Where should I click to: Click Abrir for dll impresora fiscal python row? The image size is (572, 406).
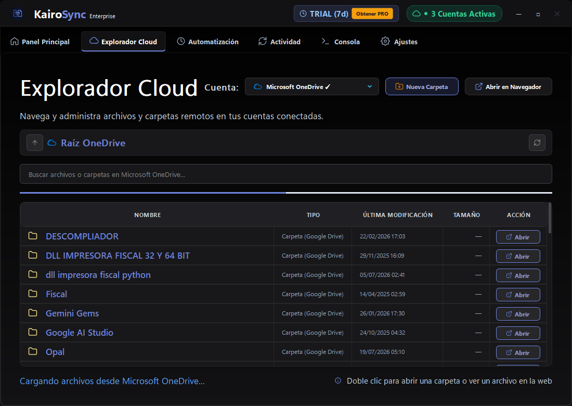pos(518,276)
